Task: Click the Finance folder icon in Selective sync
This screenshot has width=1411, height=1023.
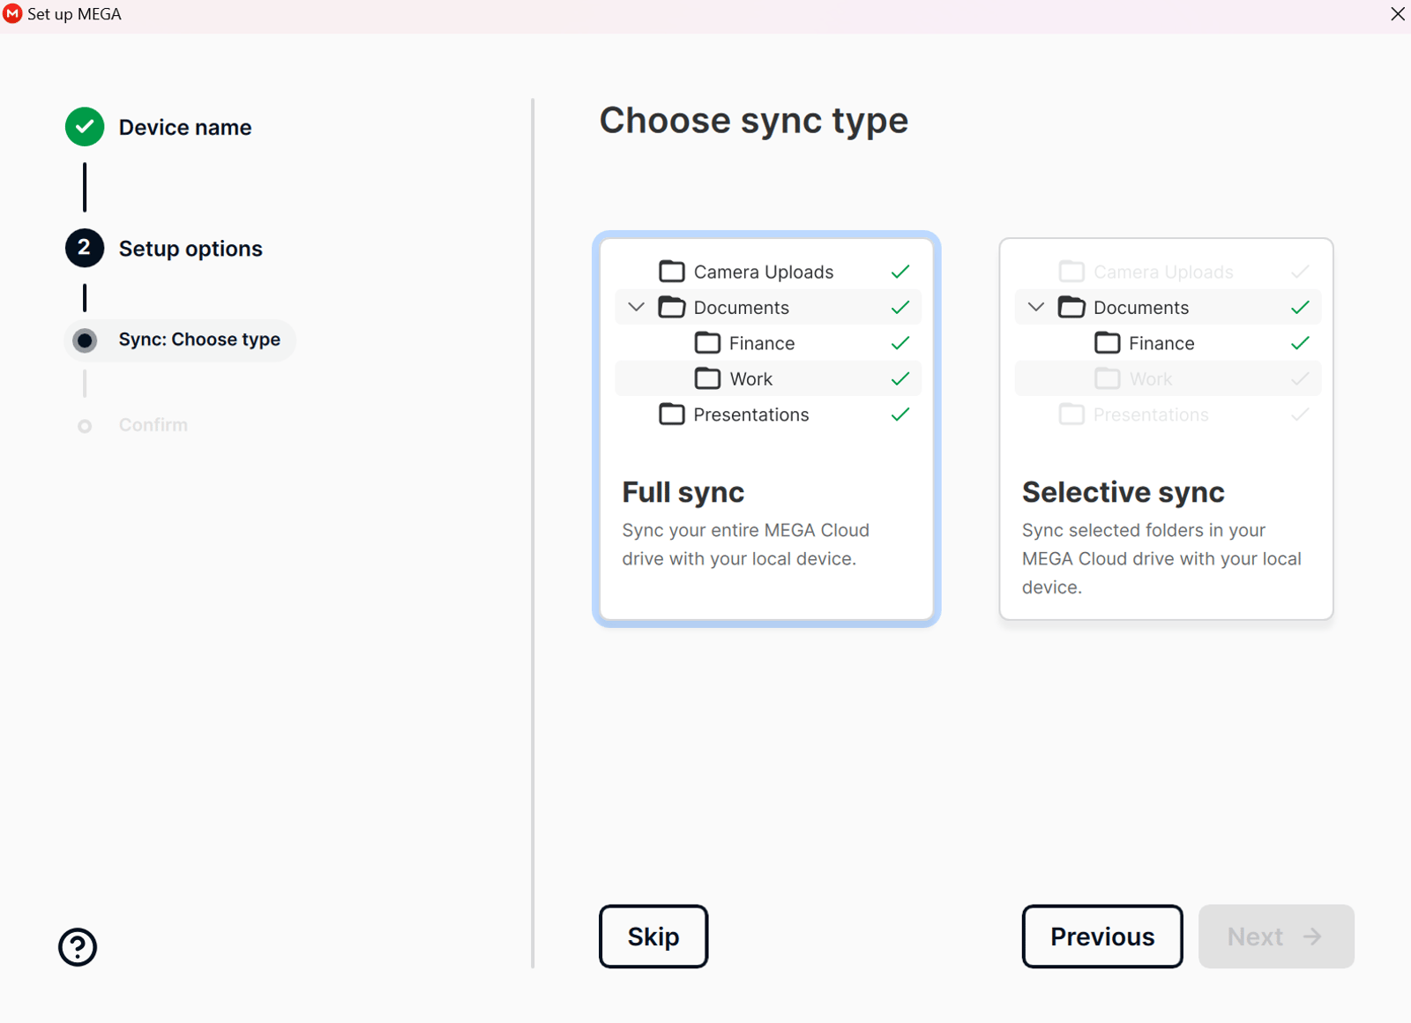Action: coord(1108,343)
